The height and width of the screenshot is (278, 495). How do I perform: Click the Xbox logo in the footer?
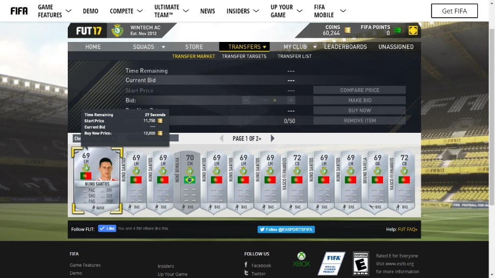click(x=301, y=259)
